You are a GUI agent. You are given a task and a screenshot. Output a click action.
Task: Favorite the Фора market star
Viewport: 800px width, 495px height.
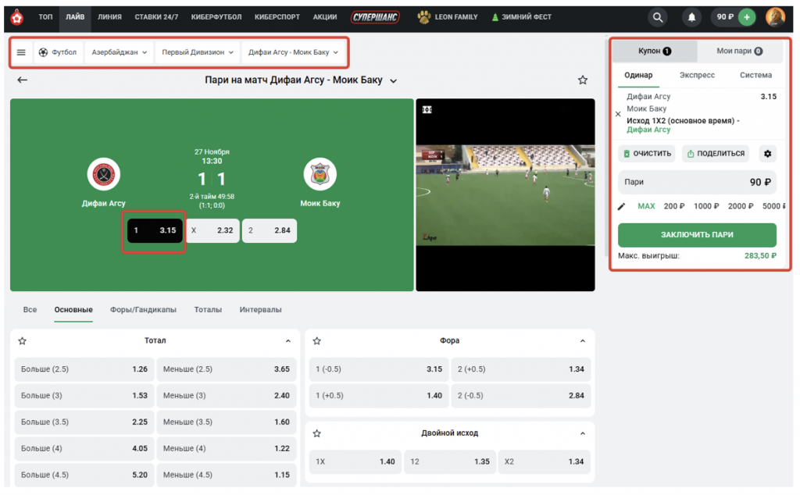click(316, 341)
